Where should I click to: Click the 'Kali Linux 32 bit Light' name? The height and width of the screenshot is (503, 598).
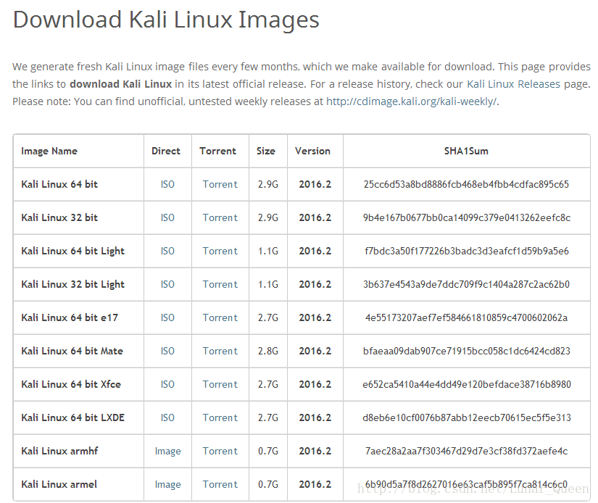72,285
